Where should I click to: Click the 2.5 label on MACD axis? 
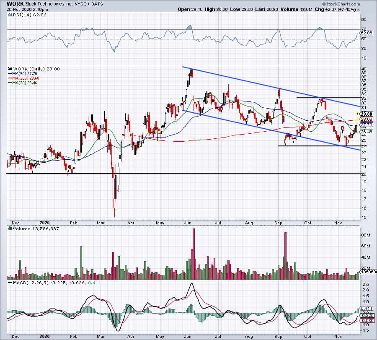[365, 285]
